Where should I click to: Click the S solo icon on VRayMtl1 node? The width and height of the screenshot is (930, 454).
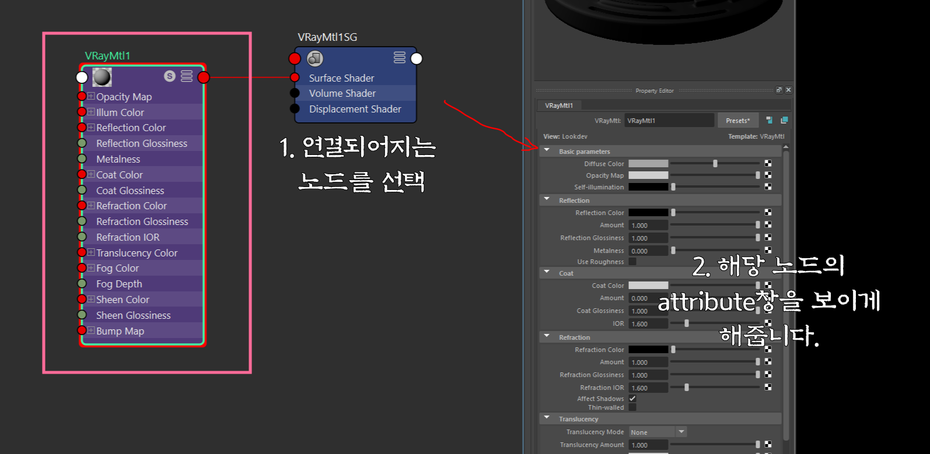pyautogui.click(x=170, y=76)
